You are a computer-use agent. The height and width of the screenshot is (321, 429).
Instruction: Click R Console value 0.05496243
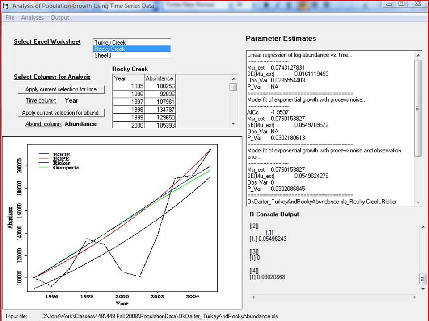coord(273,239)
